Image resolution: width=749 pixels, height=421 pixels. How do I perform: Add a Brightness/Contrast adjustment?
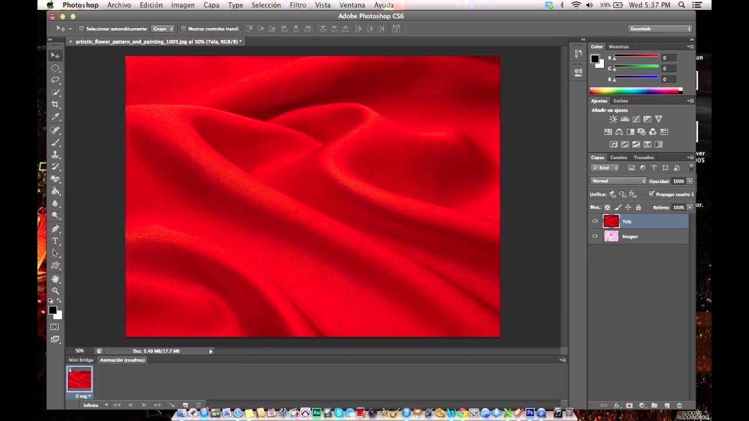[613, 119]
